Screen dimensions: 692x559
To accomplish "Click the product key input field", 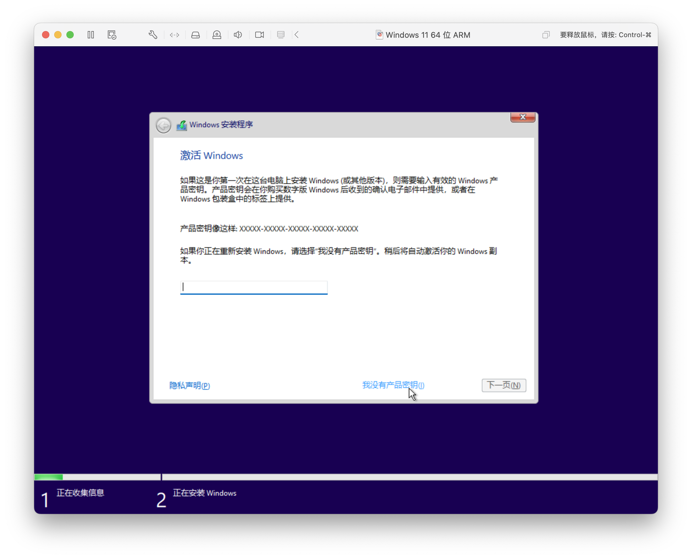I will tap(253, 287).
